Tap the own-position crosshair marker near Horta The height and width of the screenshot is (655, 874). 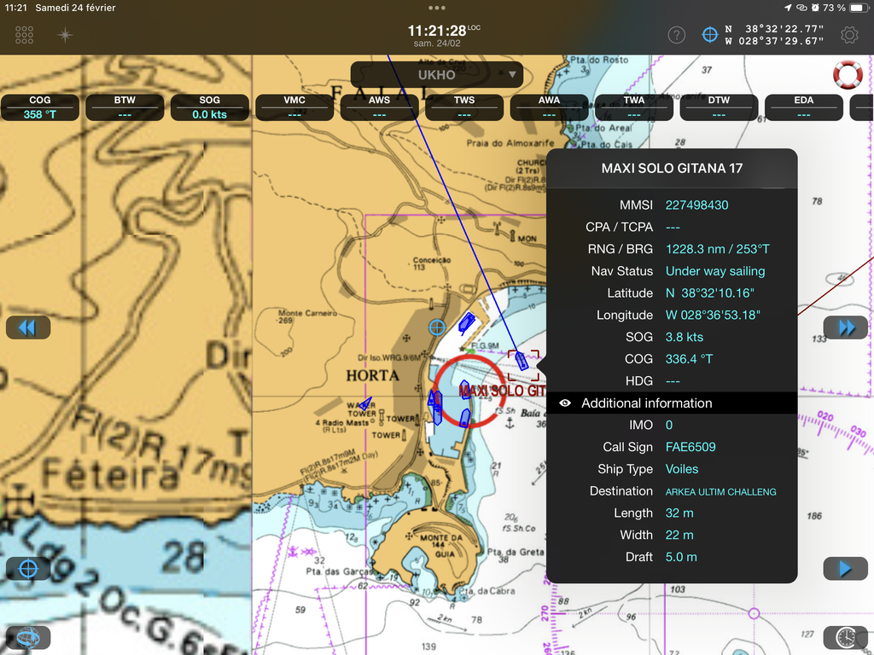pyautogui.click(x=437, y=327)
